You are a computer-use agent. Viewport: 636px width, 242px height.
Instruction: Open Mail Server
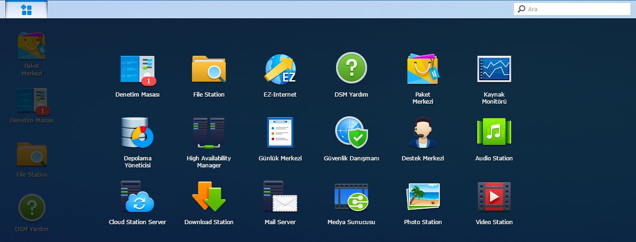(x=280, y=197)
